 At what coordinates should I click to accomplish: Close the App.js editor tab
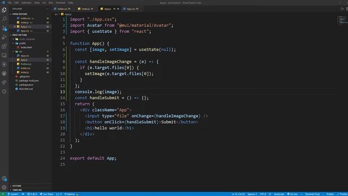118,9
